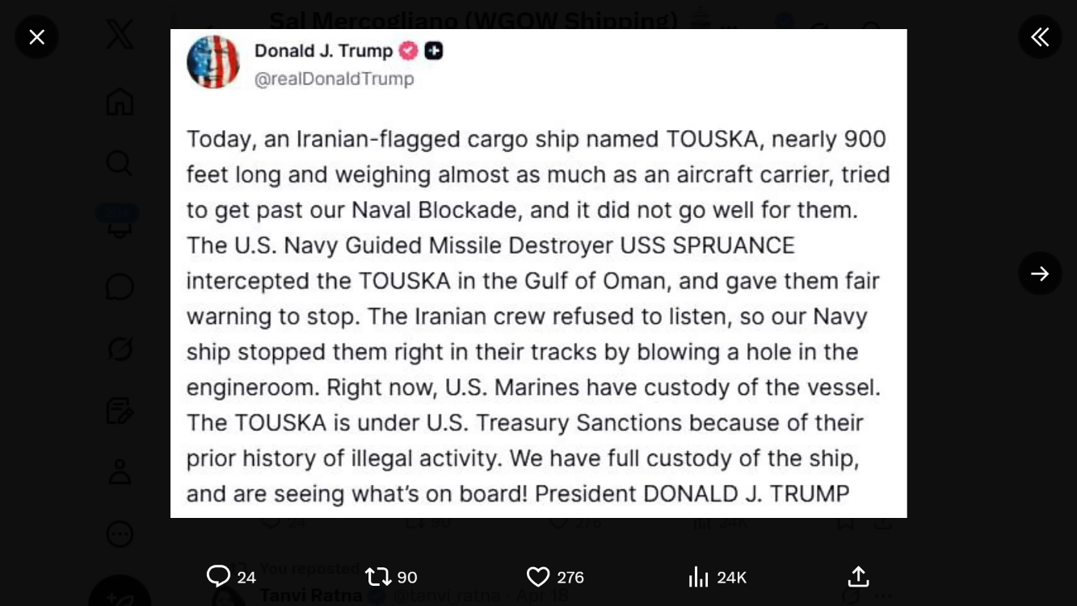This screenshot has width=1077, height=606.
Task: Go to the next image
Action: pyautogui.click(x=1040, y=273)
